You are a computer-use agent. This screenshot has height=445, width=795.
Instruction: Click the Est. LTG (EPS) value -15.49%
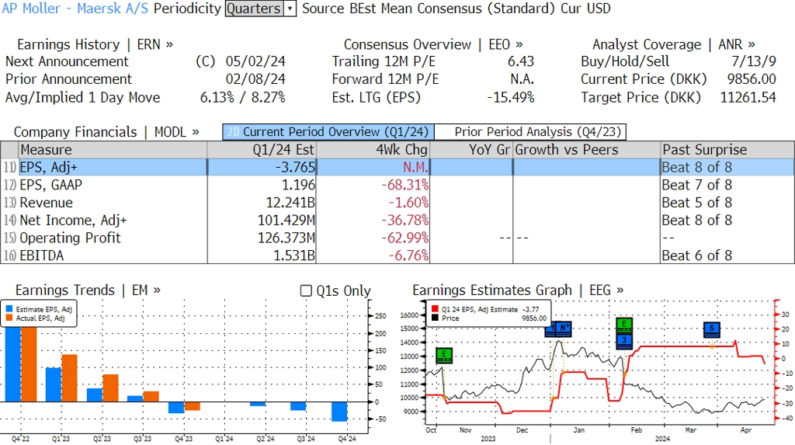pos(511,97)
